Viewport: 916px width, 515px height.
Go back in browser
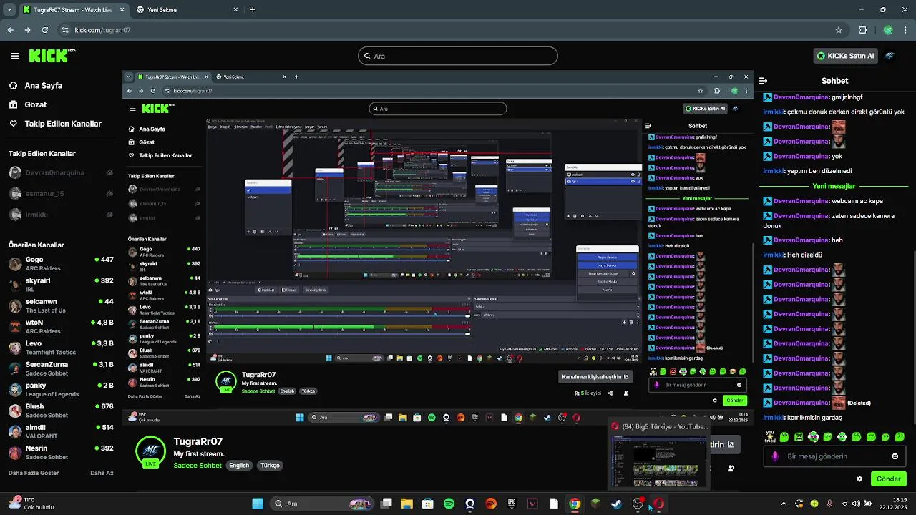point(10,30)
